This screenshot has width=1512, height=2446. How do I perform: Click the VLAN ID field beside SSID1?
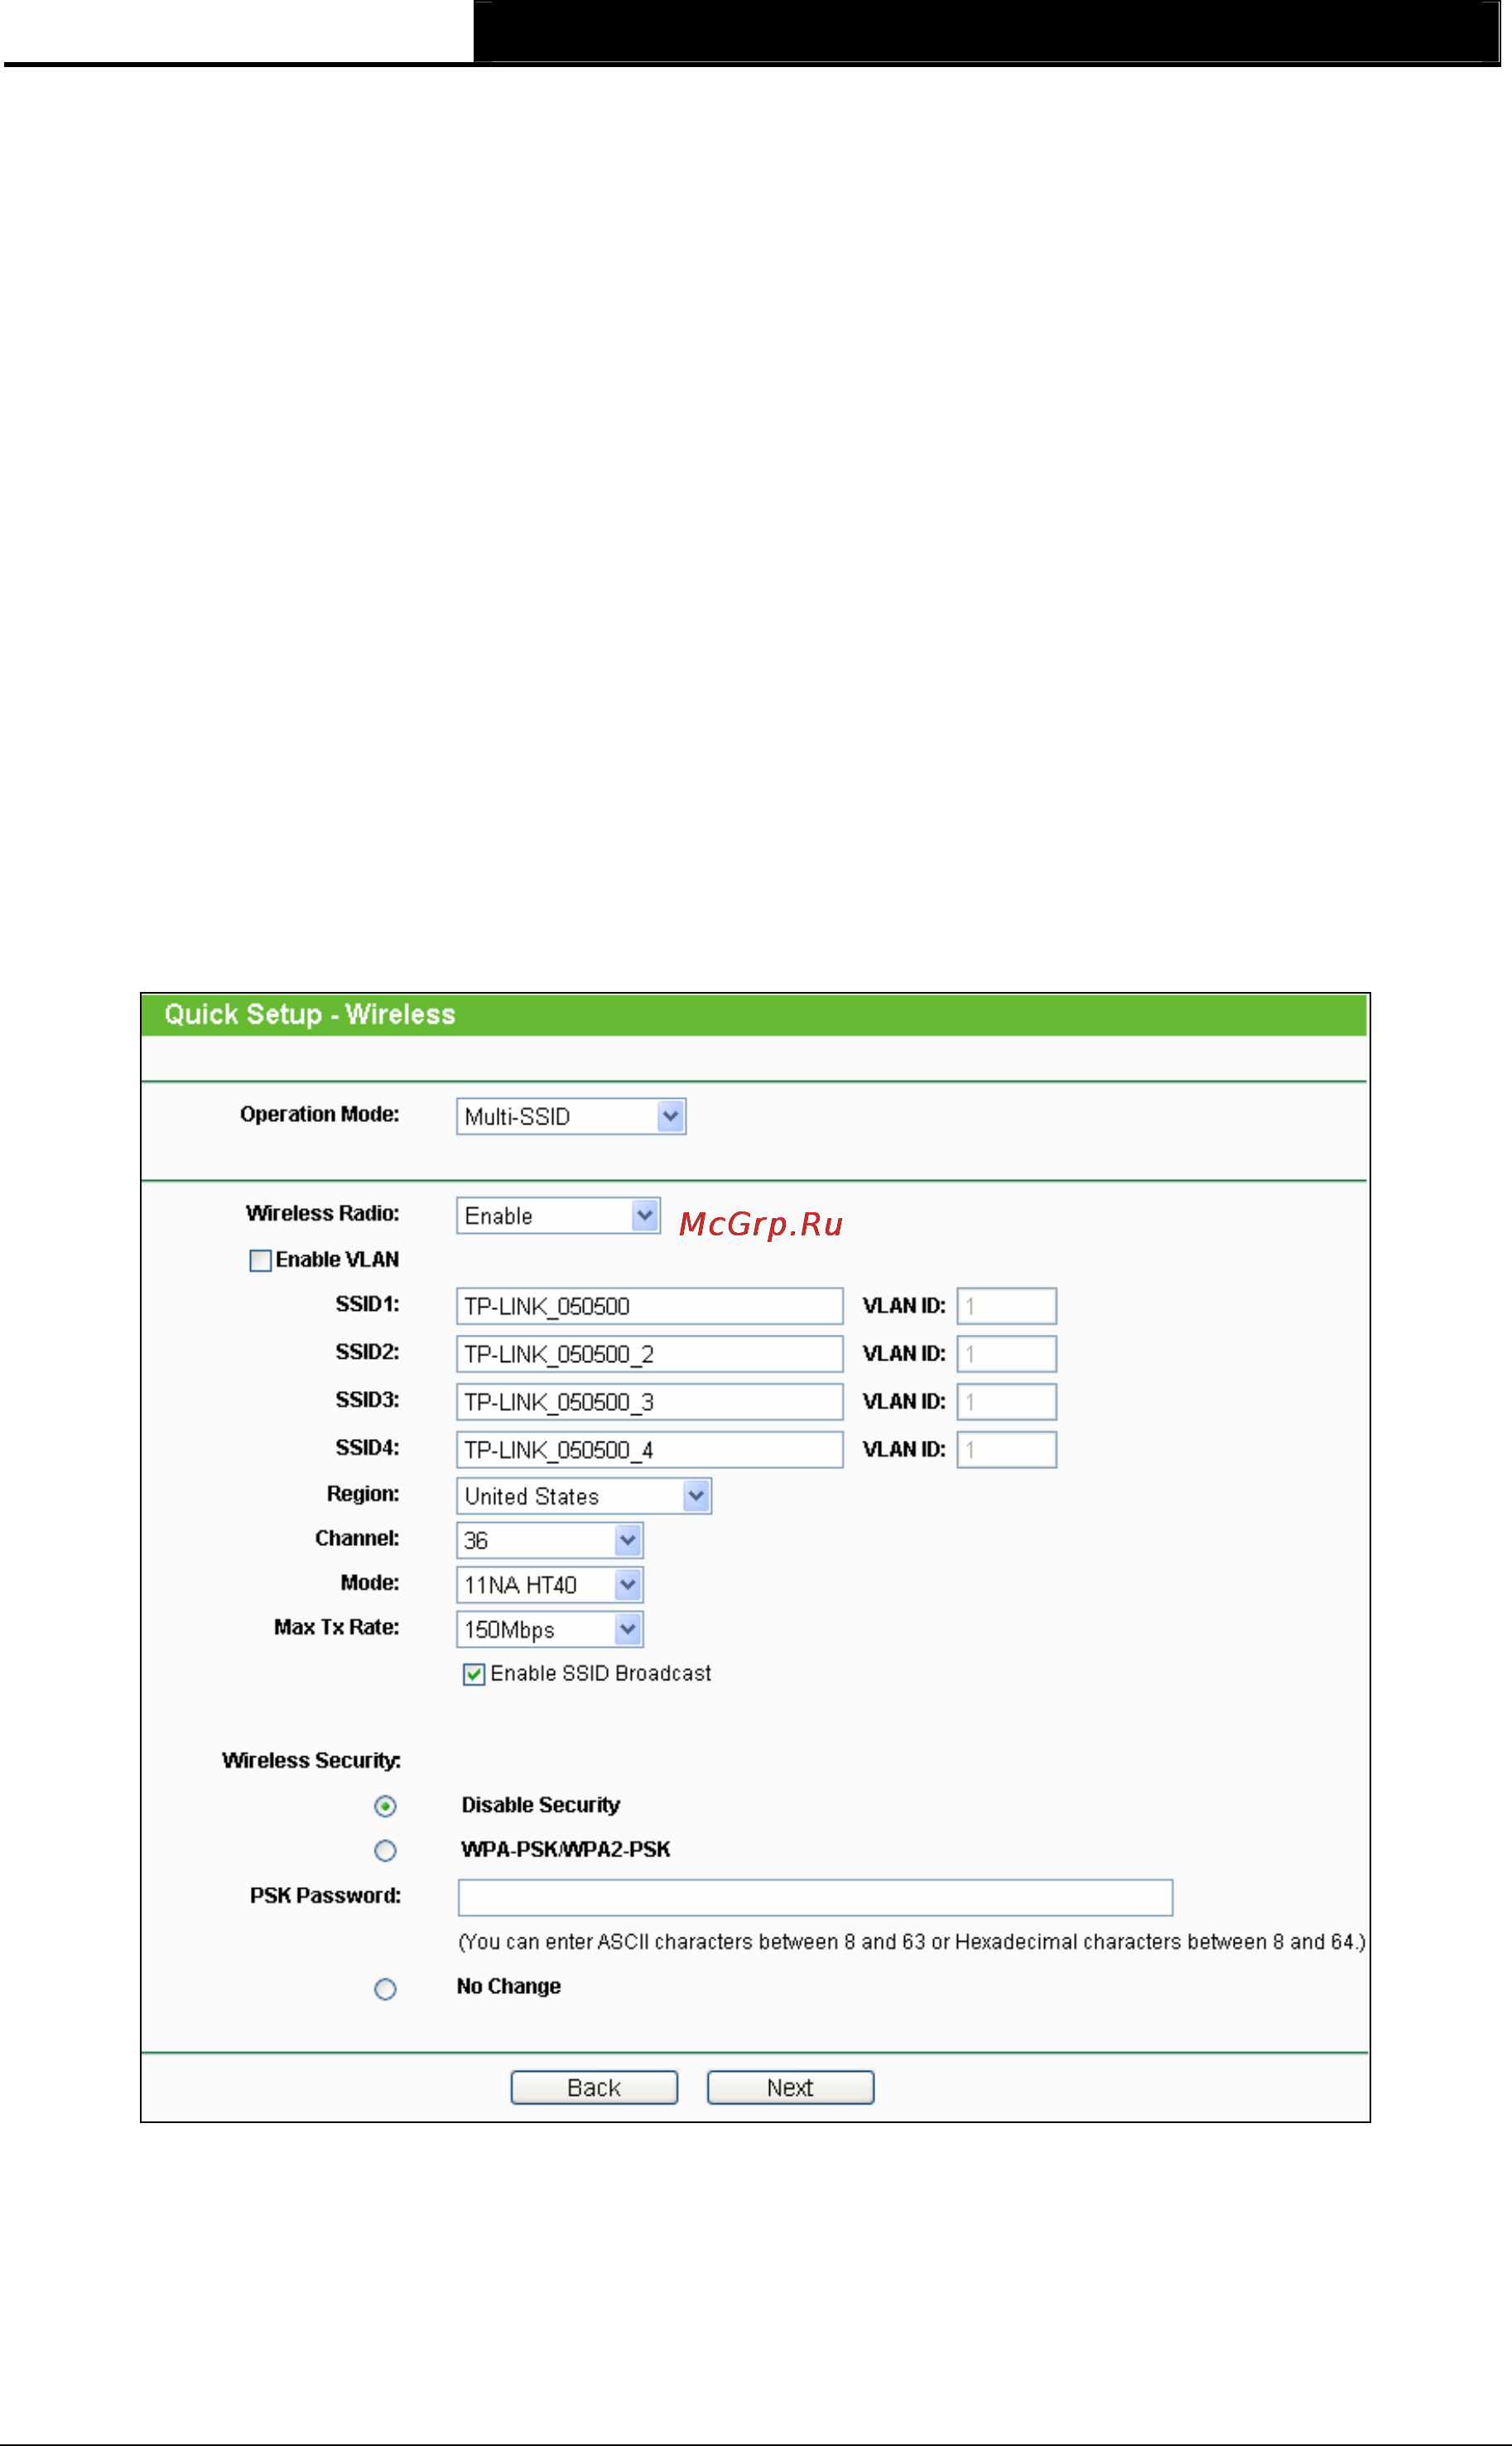pos(1007,1306)
